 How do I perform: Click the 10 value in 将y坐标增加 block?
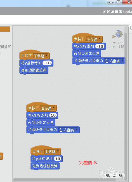point(58,159)
